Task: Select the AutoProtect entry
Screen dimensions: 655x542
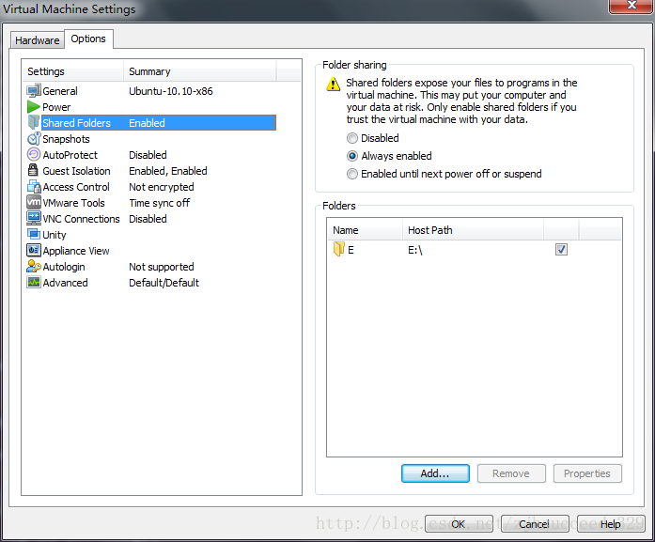Action: pyautogui.click(x=150, y=155)
